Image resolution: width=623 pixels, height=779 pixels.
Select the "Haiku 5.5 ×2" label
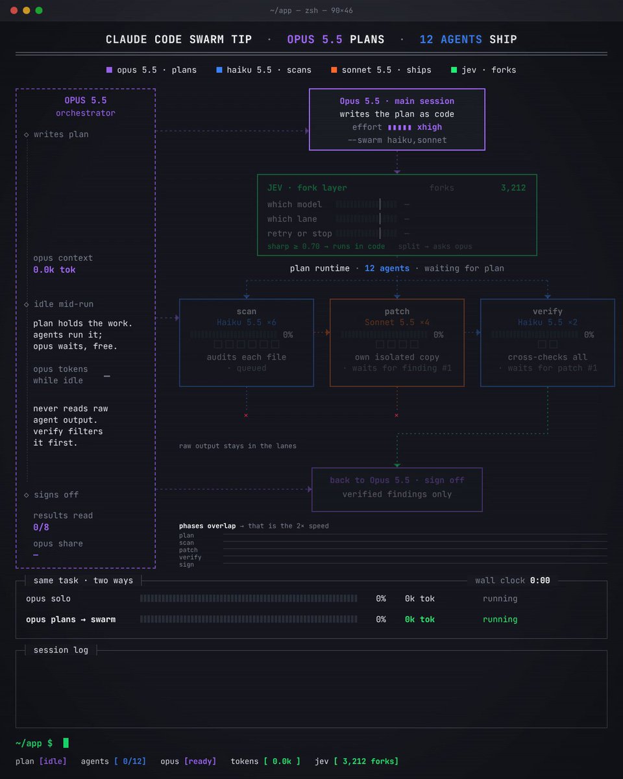click(548, 323)
